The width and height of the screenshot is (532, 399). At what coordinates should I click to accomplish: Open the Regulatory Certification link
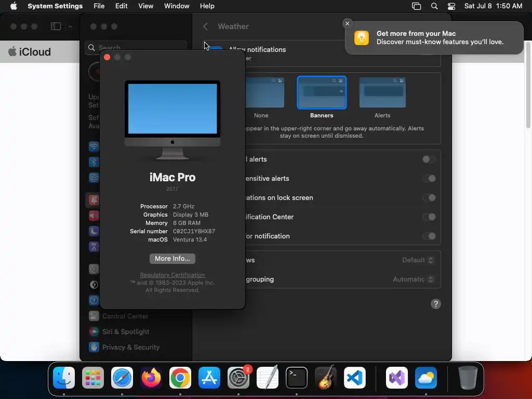172,275
